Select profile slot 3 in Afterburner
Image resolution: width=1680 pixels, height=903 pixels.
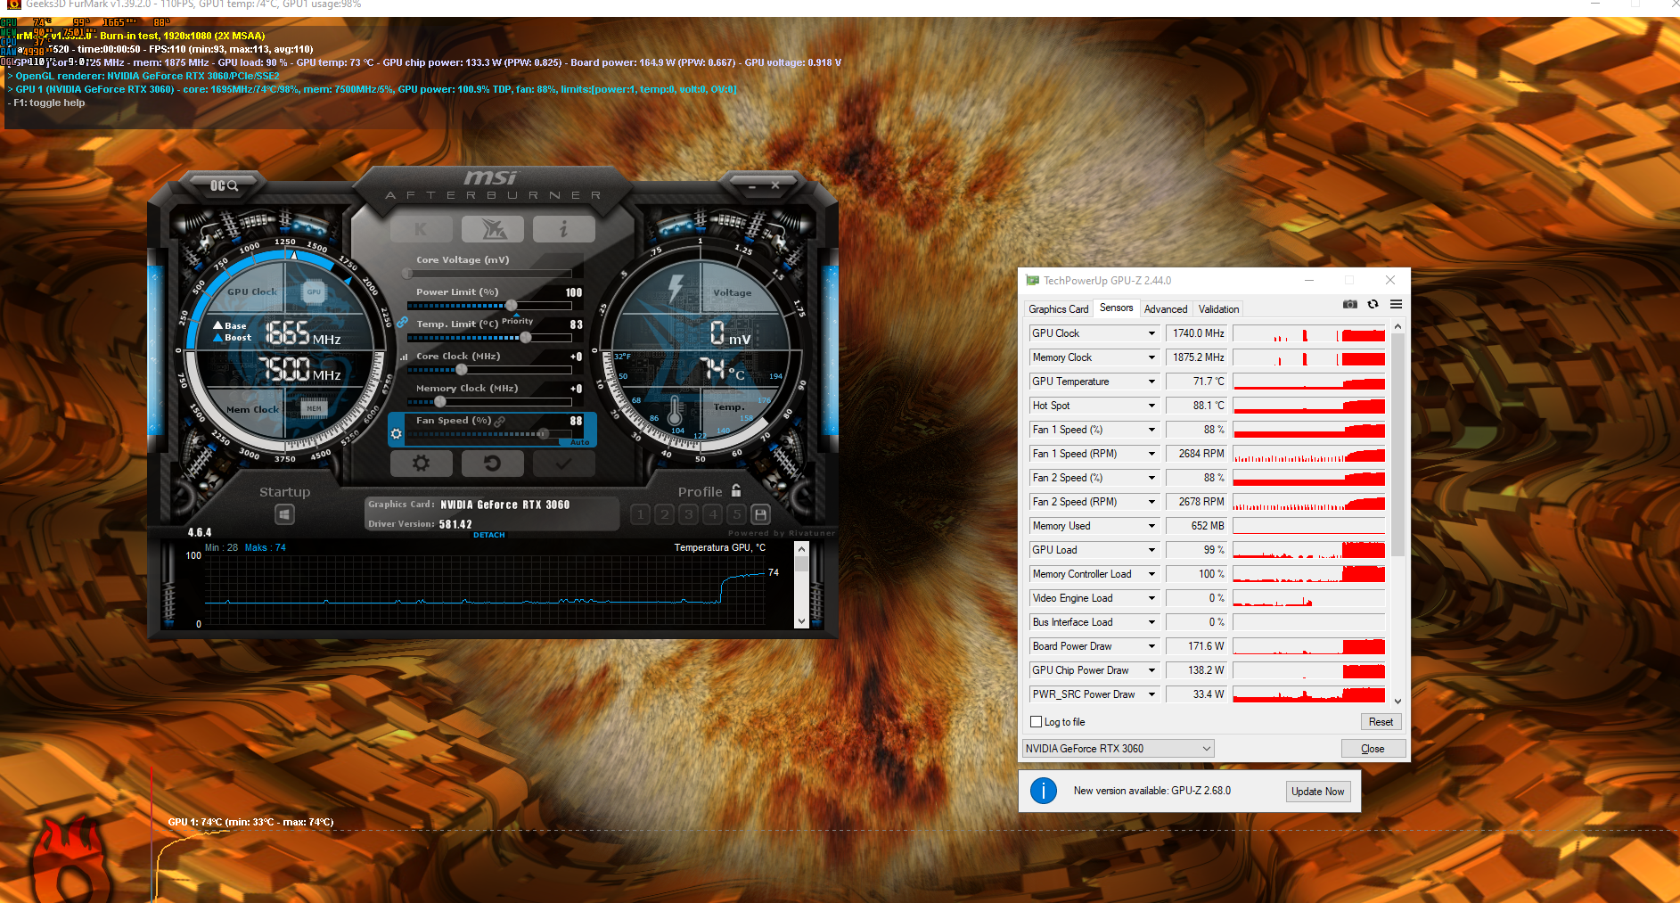688,514
